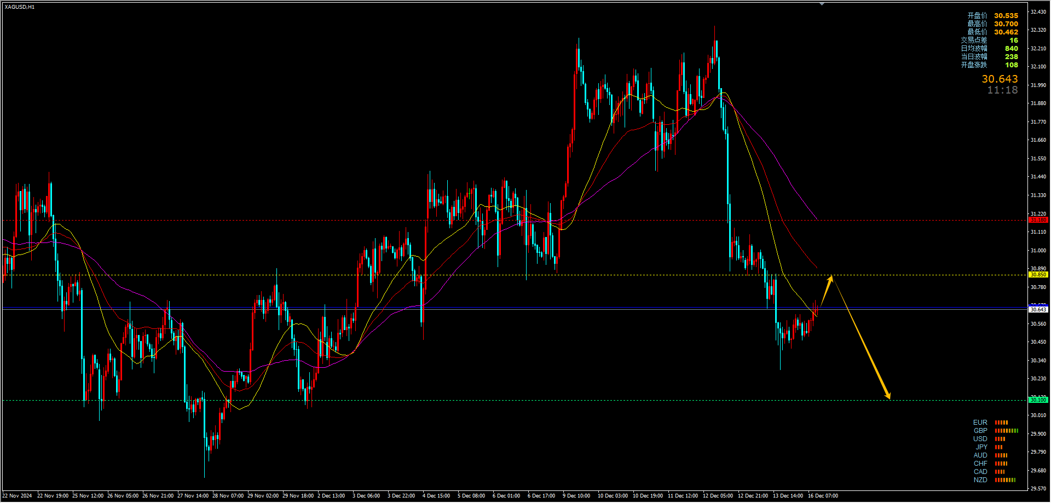This screenshot has width=1051, height=503.
Task: Select the yellow 30.850 price level label
Action: (1038, 275)
